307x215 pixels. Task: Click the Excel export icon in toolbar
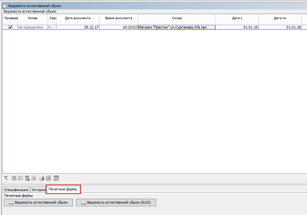pyautogui.click(x=48, y=178)
